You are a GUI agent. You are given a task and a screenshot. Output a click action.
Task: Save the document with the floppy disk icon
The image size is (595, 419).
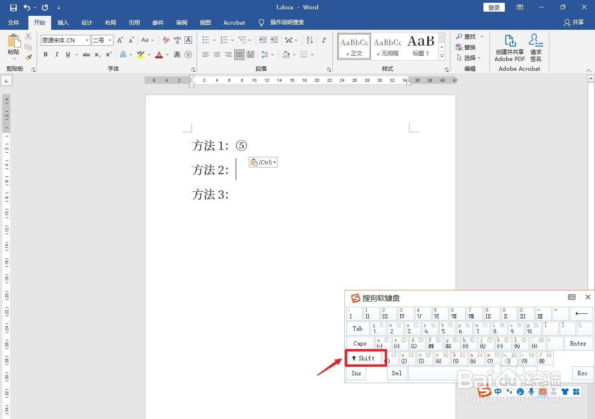click(x=13, y=7)
